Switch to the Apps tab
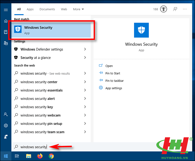Viewport: 195px width, 161px height. point(30,9)
